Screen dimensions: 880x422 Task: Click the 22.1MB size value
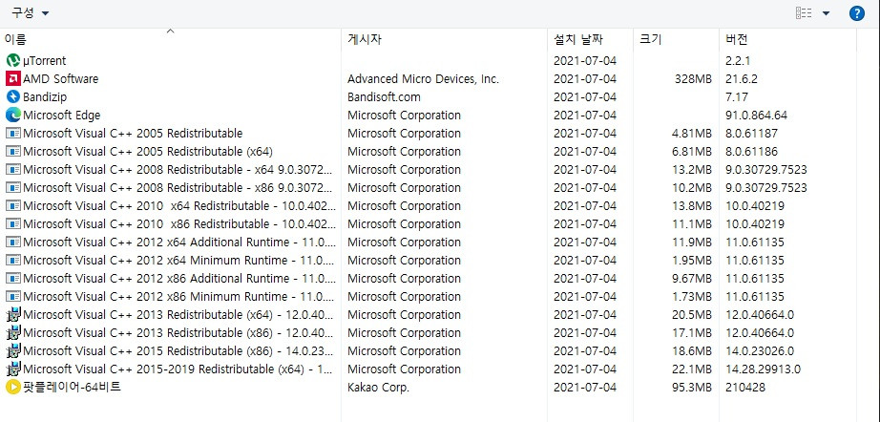coord(691,369)
